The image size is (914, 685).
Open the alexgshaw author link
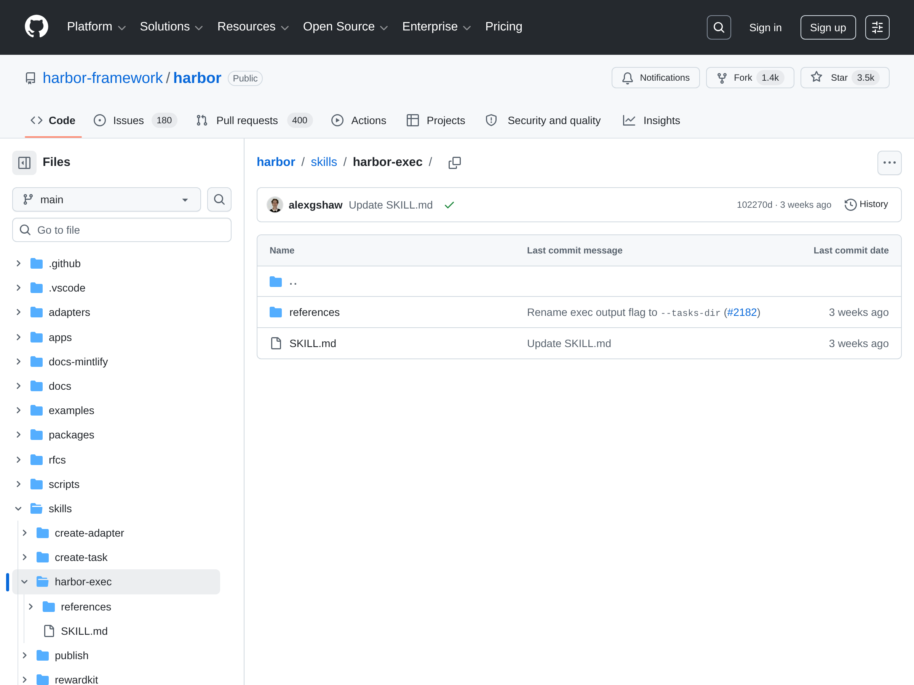(x=315, y=205)
